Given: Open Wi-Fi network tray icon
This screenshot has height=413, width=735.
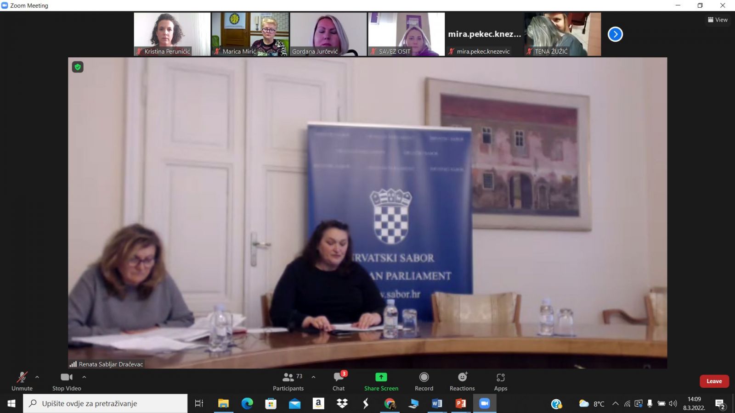Looking at the screenshot, I should 627,404.
